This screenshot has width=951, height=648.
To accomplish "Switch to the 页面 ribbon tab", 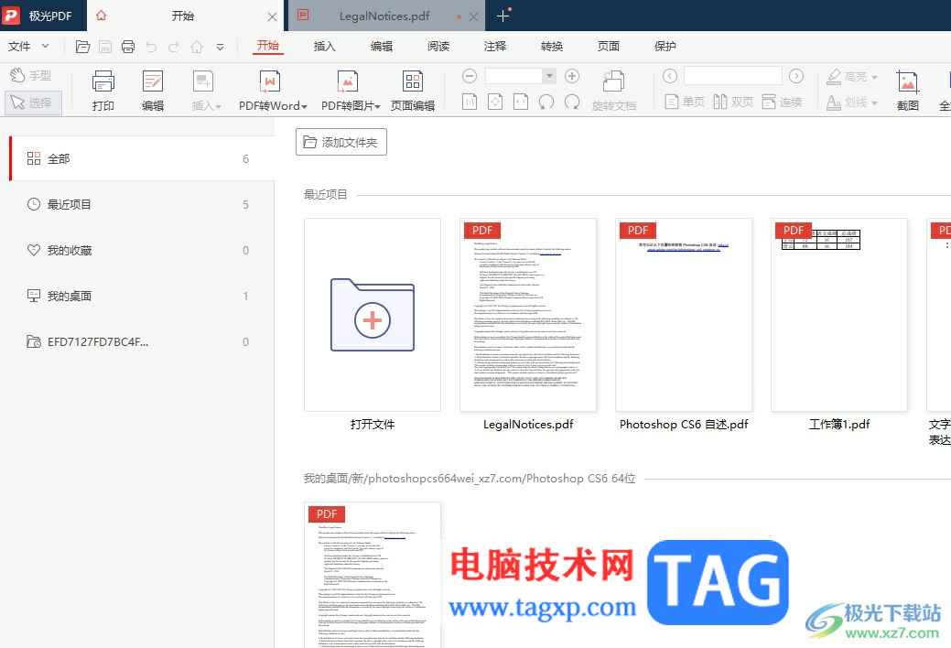I will click(609, 46).
